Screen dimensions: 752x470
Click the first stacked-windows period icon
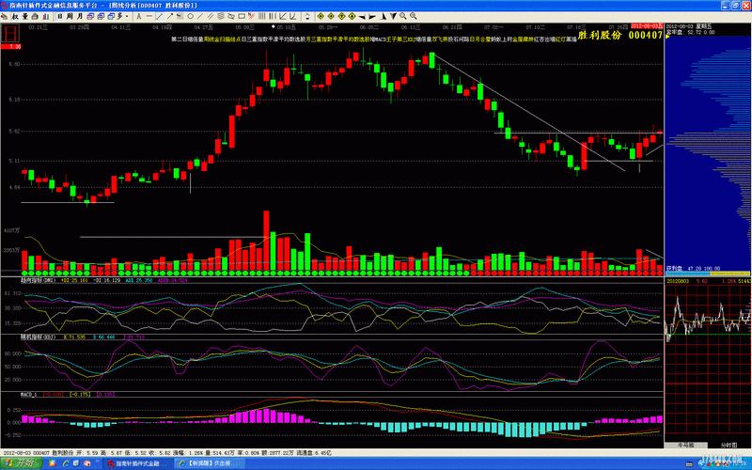tap(90, 16)
